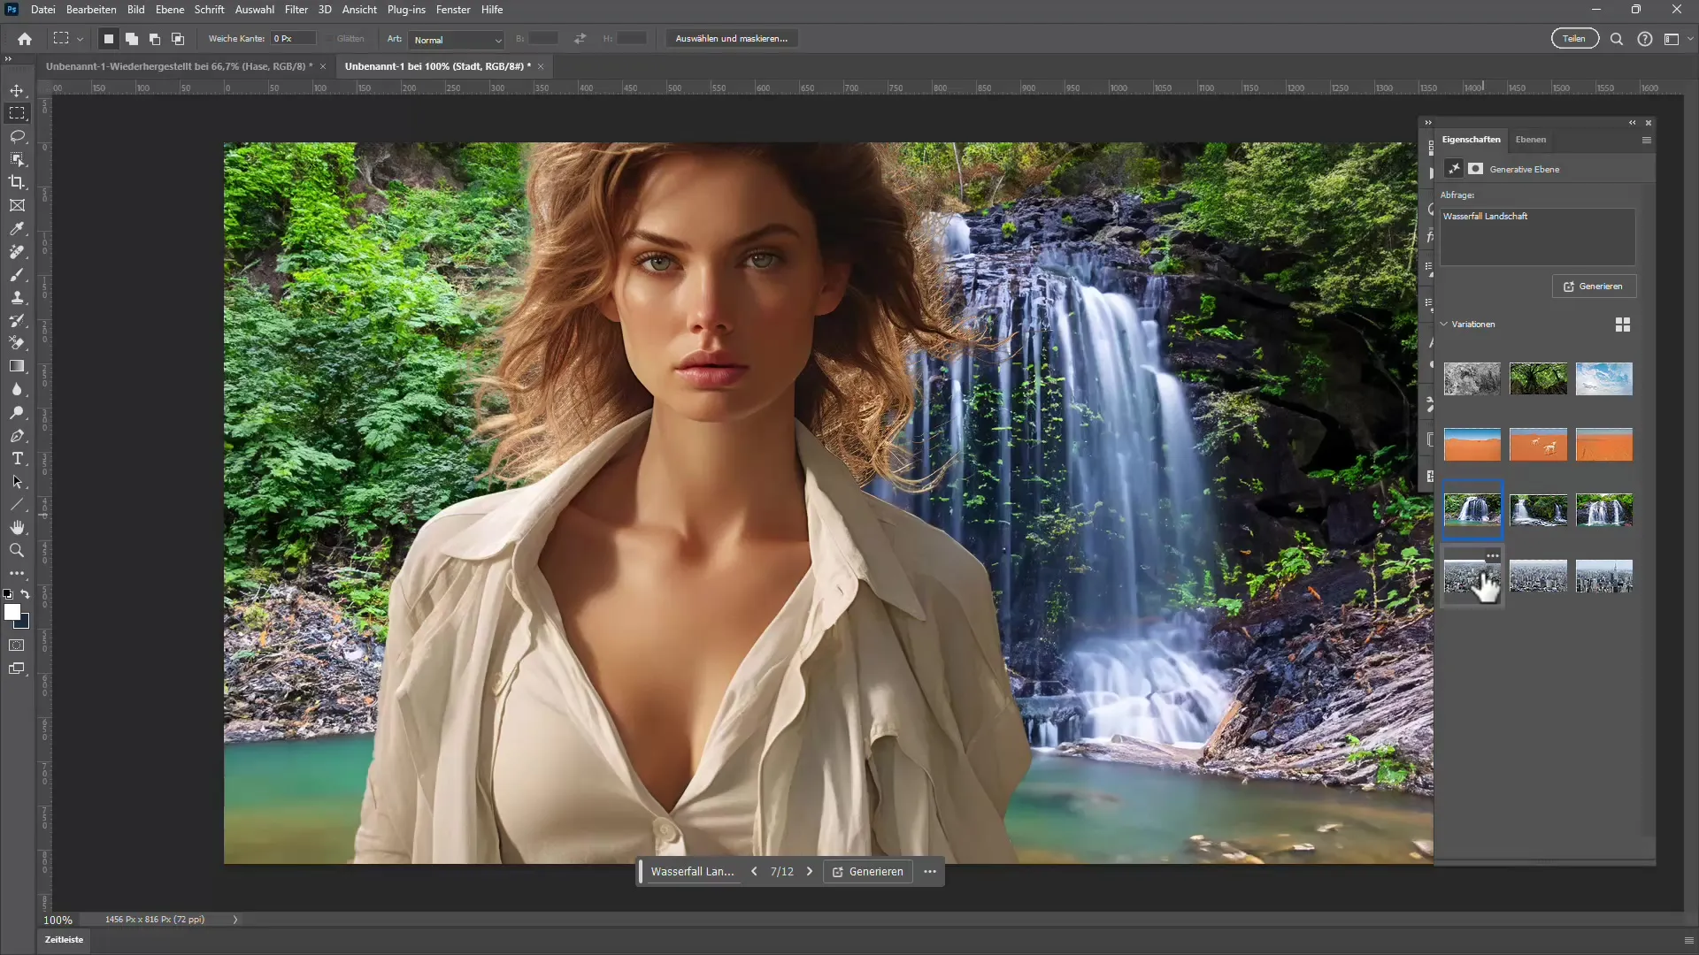
Task: Swap width and height values
Action: pos(580,39)
